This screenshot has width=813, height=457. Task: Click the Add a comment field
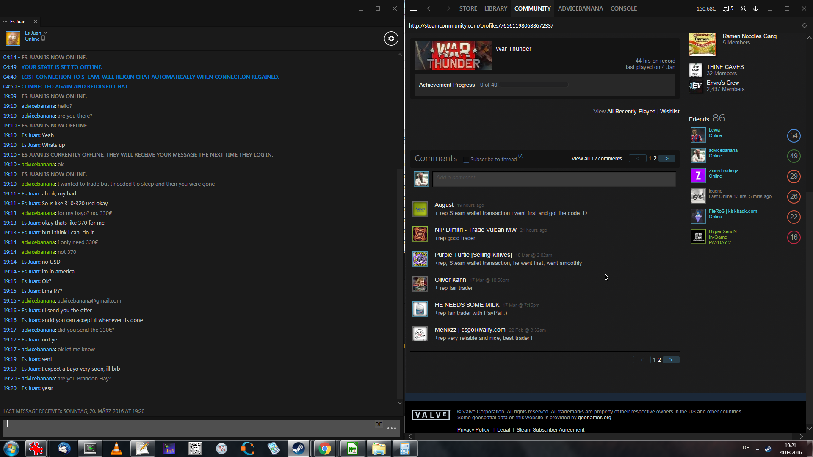click(554, 178)
